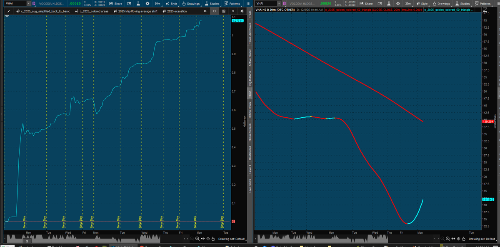Image resolution: width=500 pixels, height=247 pixels.
Task: Open the left chart's symbol dropdown arrow
Action: pyautogui.click(x=28, y=3)
